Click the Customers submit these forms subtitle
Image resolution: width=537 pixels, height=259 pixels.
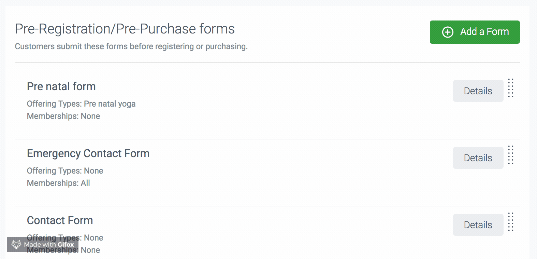click(x=131, y=46)
